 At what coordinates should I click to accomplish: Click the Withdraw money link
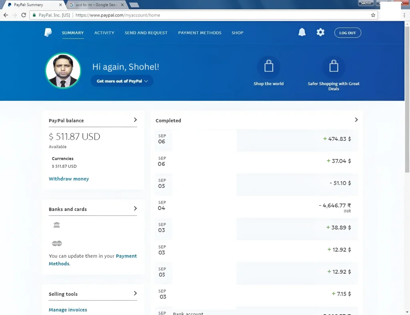69,179
